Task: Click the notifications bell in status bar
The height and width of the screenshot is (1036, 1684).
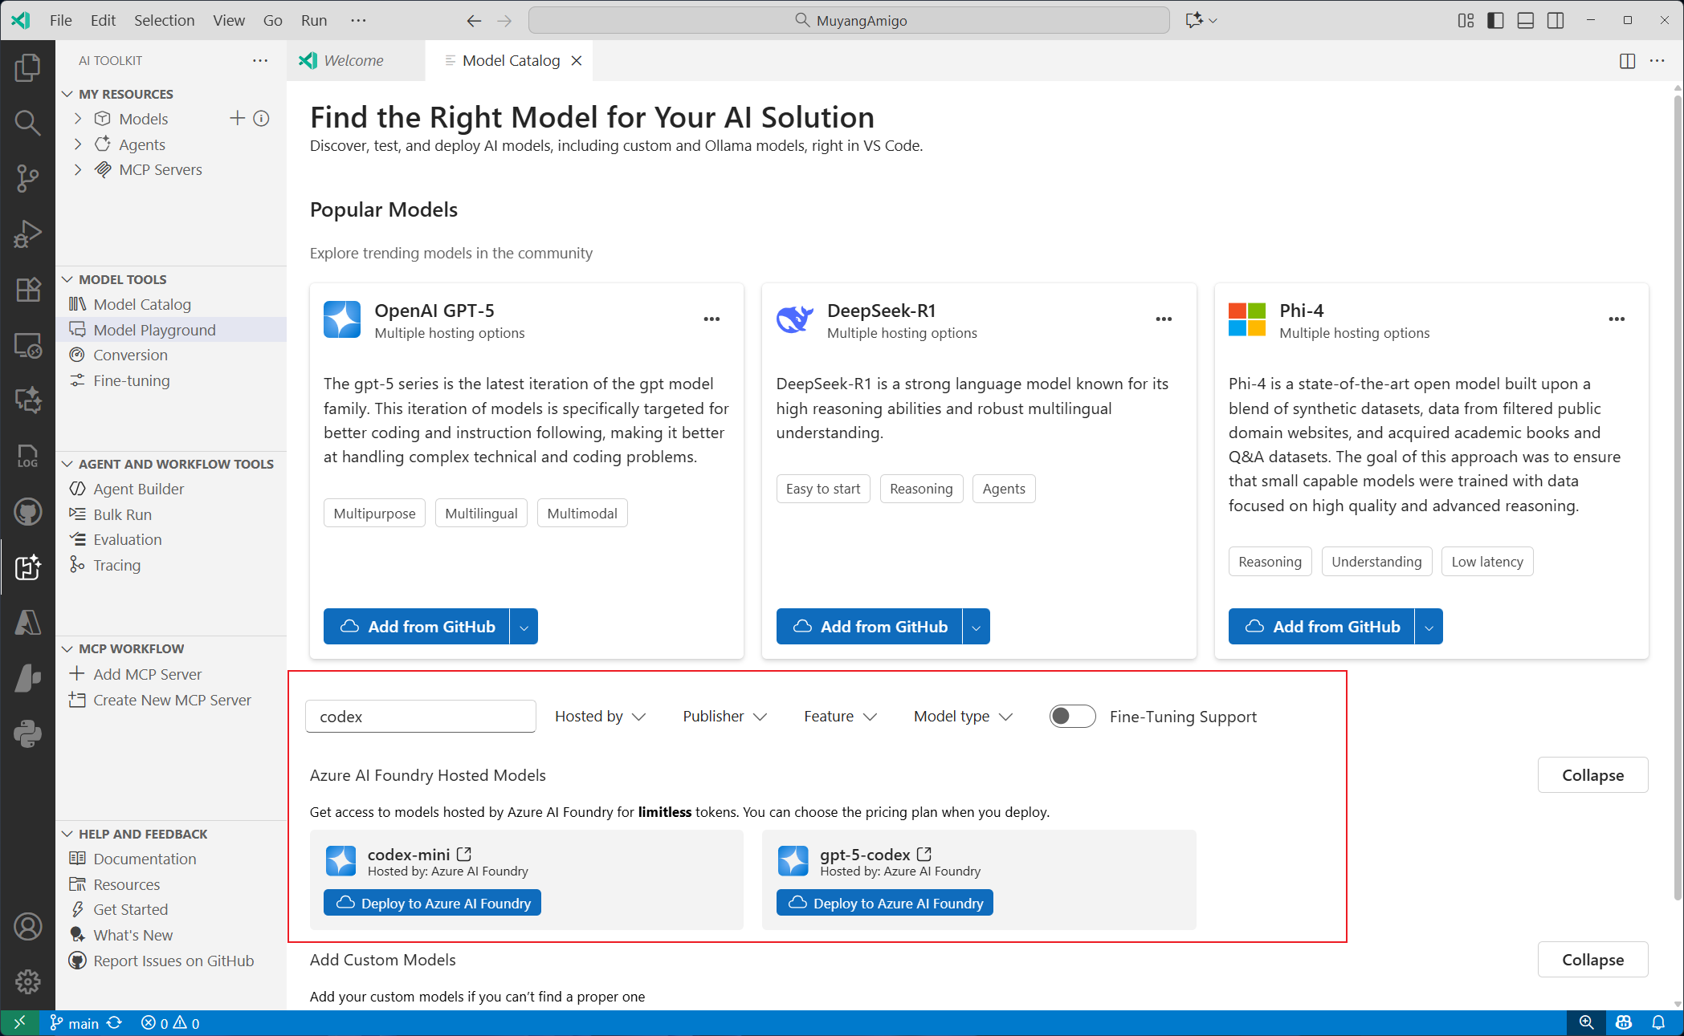Action: point(1658,1022)
